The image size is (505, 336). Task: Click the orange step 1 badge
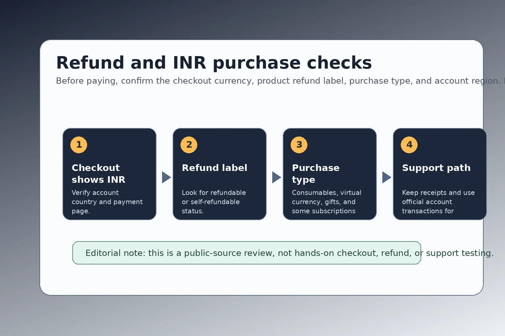click(79, 145)
